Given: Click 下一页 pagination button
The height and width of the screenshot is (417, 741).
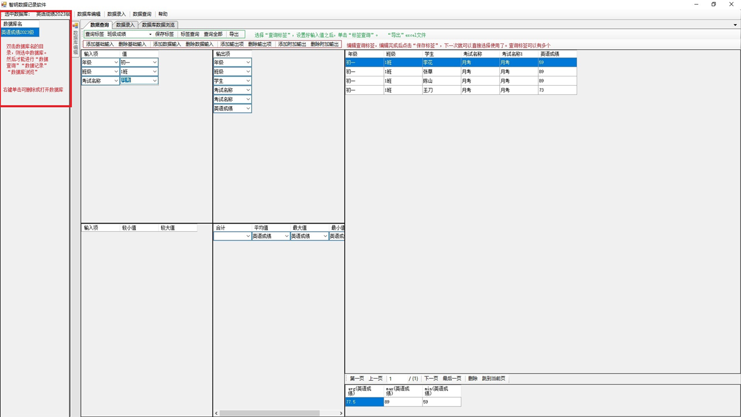Looking at the screenshot, I should tap(431, 379).
